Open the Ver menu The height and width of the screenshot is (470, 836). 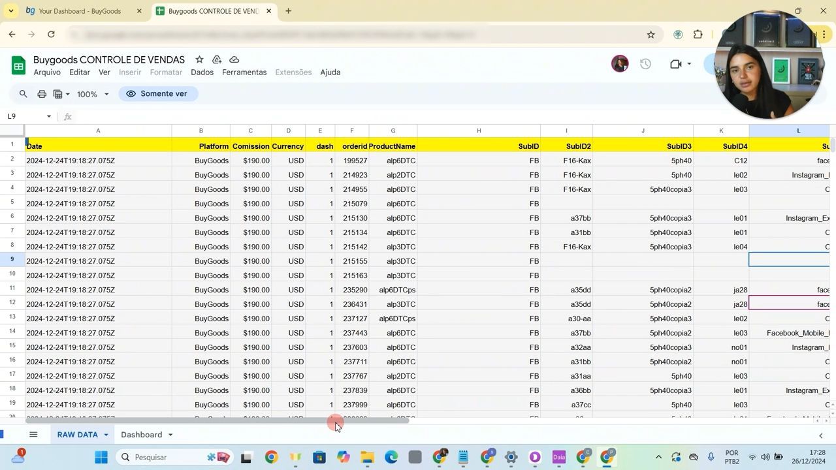[x=104, y=72]
